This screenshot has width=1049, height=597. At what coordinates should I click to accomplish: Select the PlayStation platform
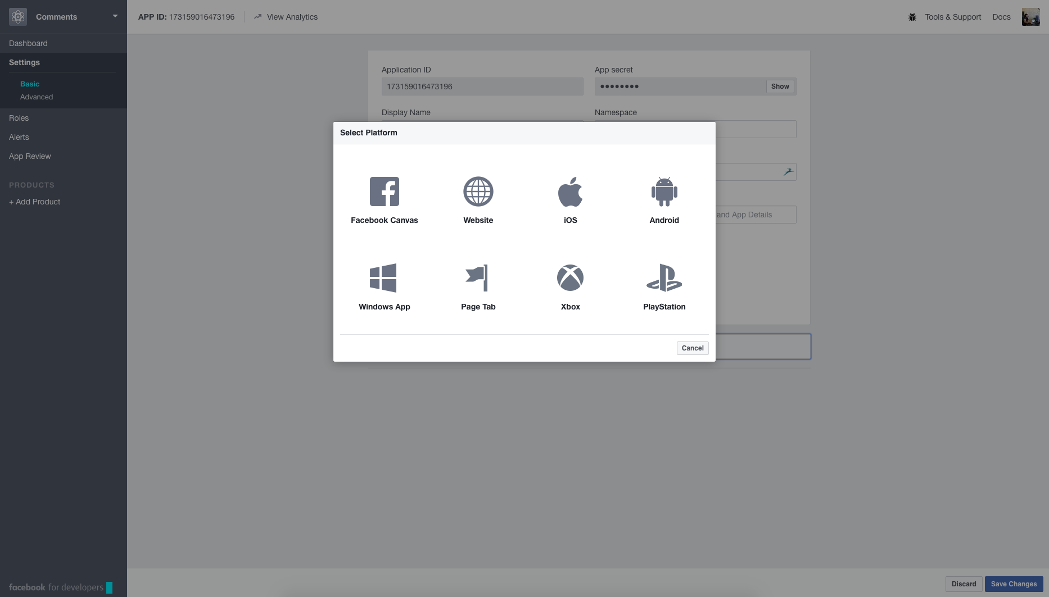pos(664,286)
